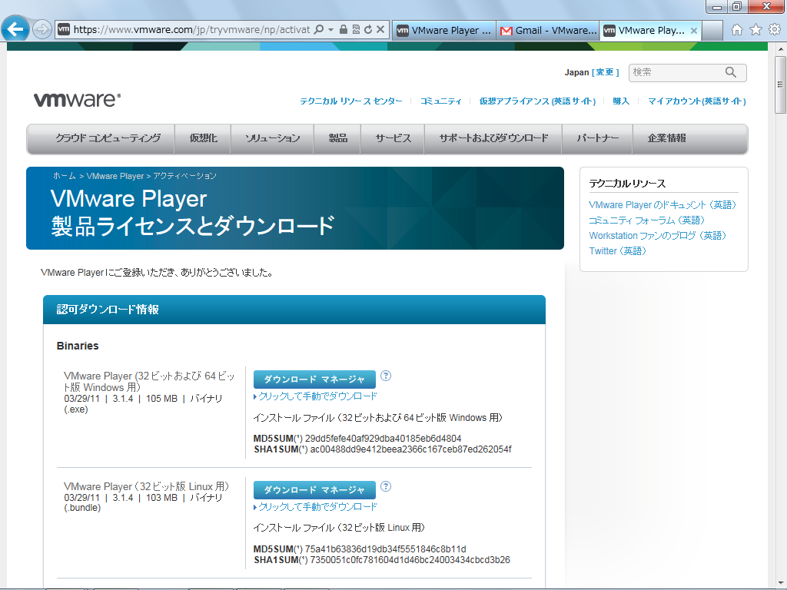Open the address bar dropdown arrow
787x590 pixels.
tap(330, 30)
